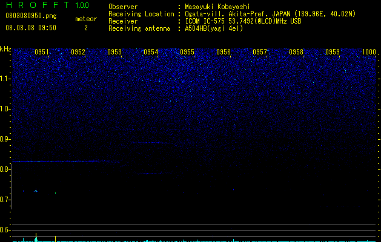Click the 0954 time marker

coord(151,52)
